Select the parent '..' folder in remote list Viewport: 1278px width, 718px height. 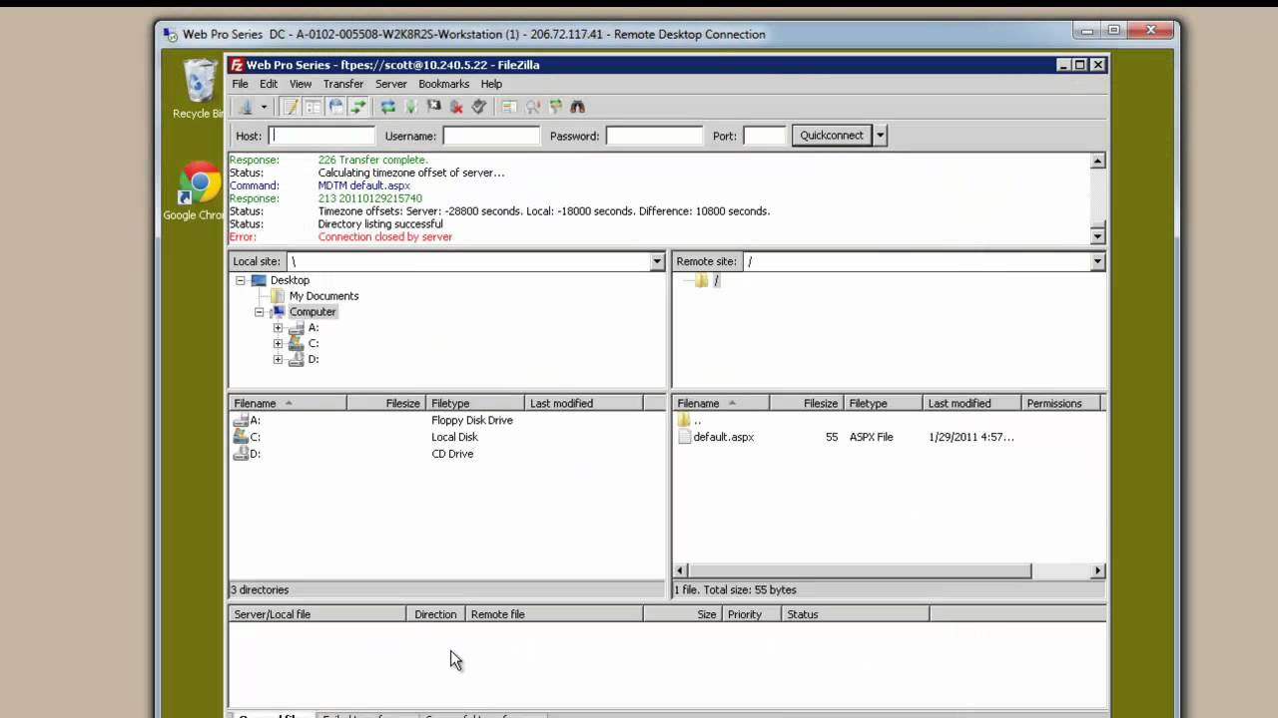click(x=889, y=421)
